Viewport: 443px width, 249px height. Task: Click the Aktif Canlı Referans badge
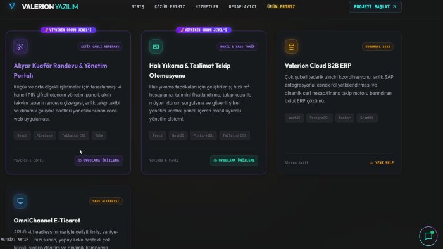point(100,47)
